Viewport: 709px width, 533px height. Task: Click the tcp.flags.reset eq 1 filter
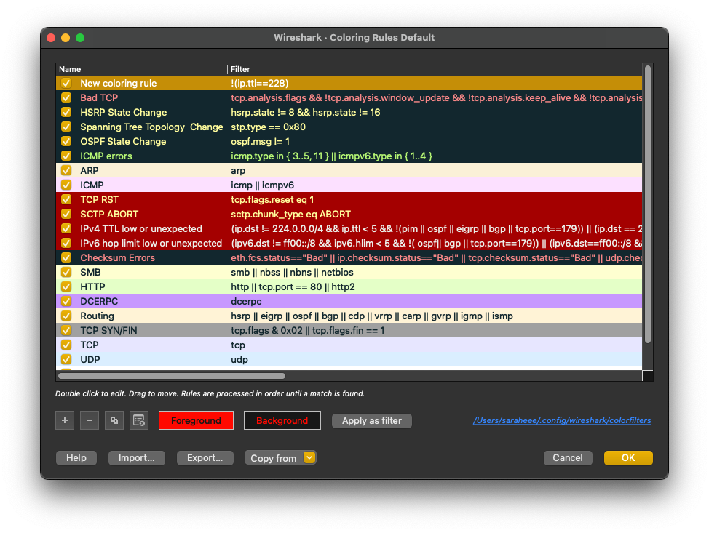click(x=272, y=199)
